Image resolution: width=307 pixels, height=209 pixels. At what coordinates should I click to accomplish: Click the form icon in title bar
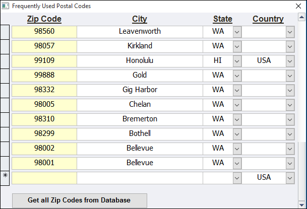tap(6, 6)
